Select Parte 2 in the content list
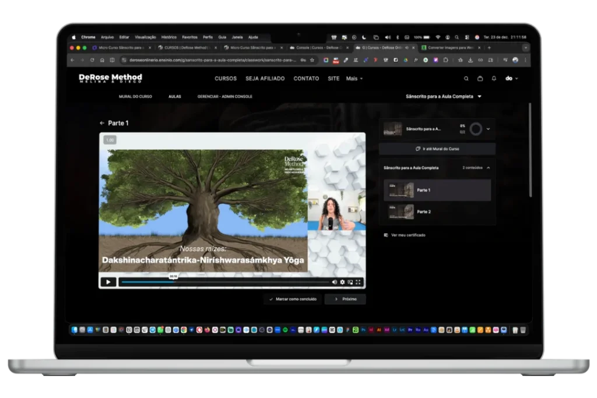The width and height of the screenshot is (597, 398). pyautogui.click(x=437, y=212)
